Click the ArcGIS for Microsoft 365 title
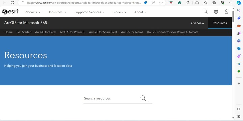Screen dimensions: 243x121 26,23
